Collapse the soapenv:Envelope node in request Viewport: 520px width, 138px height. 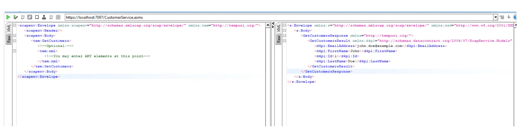(14, 25)
